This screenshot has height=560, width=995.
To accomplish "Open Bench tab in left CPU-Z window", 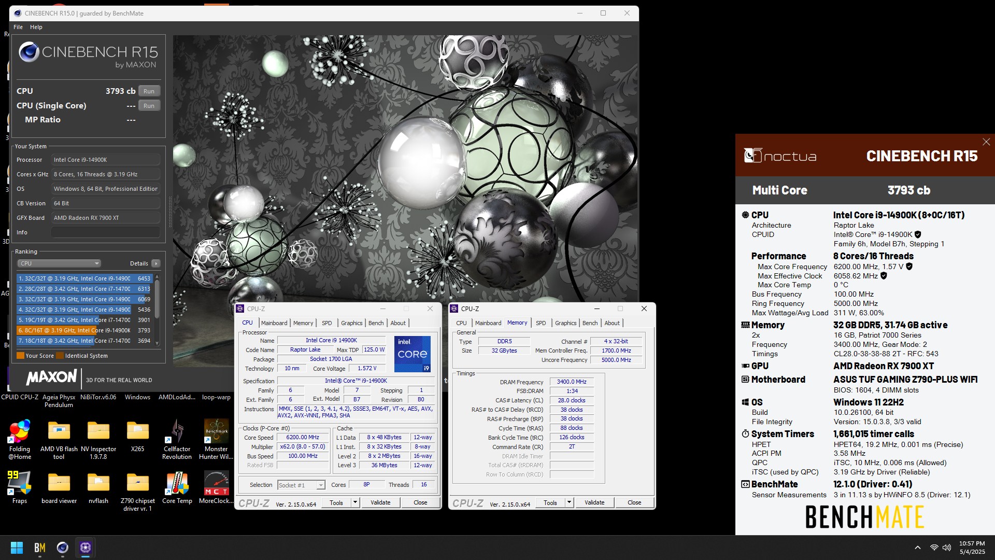I will point(376,323).
